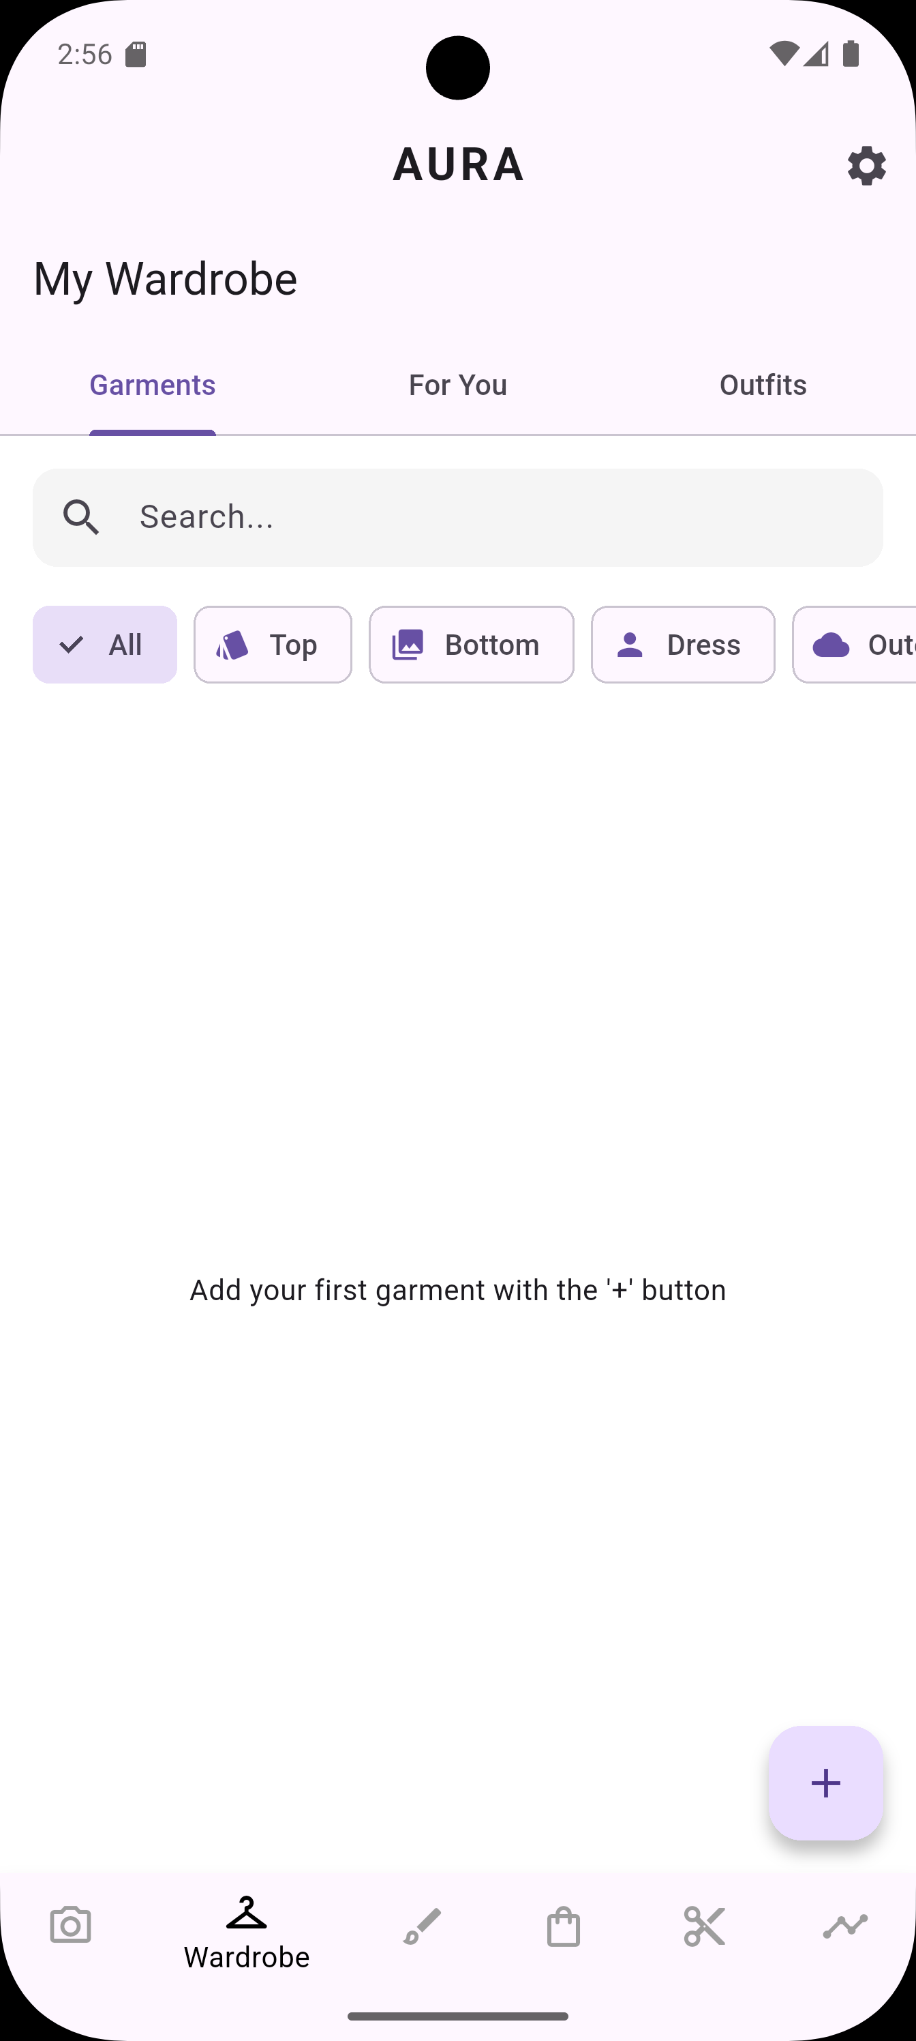The height and width of the screenshot is (2041, 916).
Task: Tap the battery icon in status bar
Action: click(x=851, y=54)
